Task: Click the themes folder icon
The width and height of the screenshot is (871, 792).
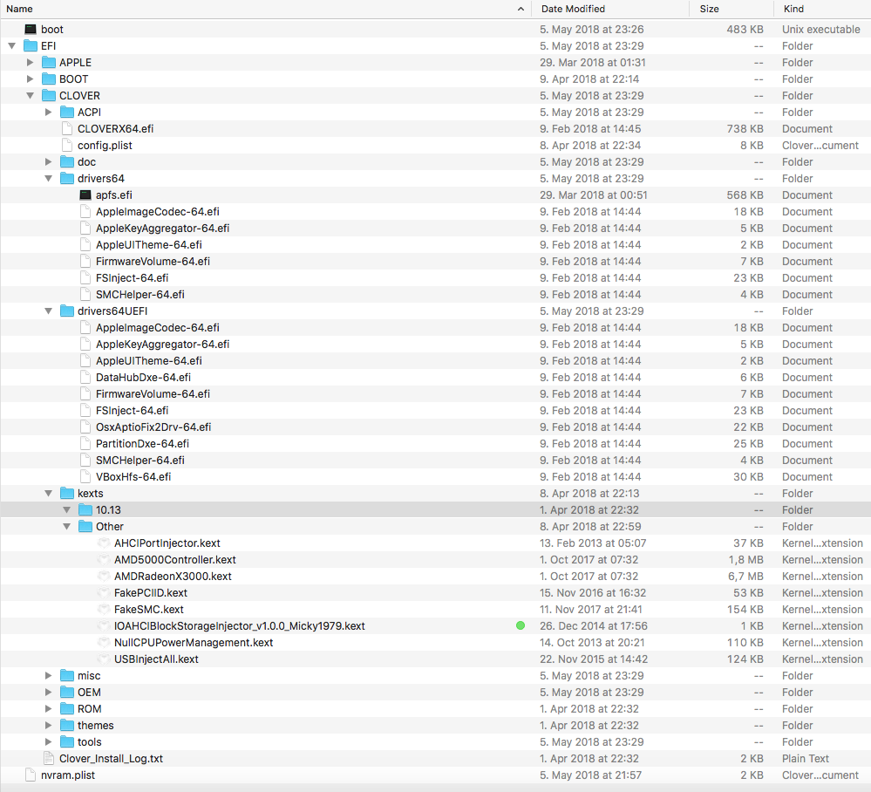Action: 67,726
